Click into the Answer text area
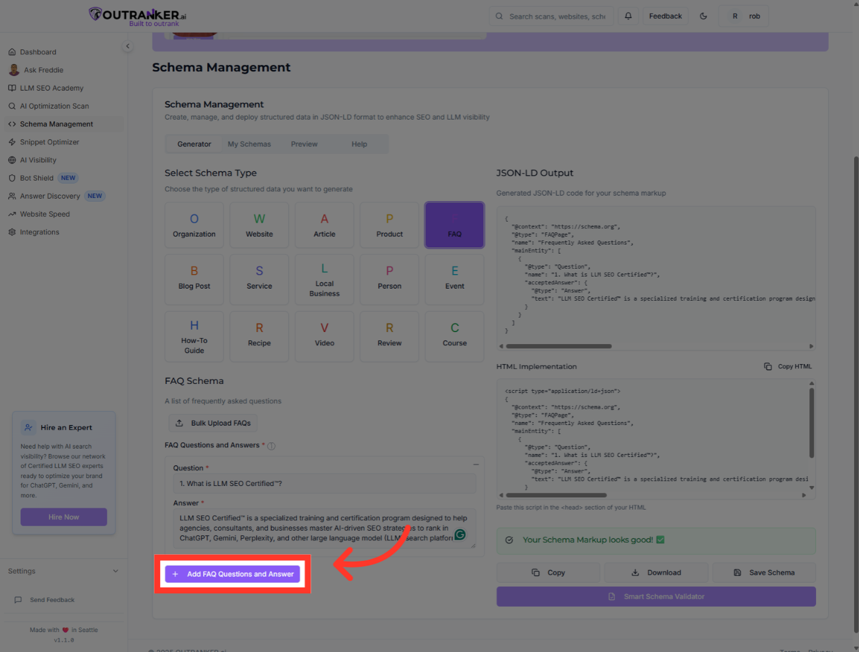859x652 pixels. click(324, 528)
